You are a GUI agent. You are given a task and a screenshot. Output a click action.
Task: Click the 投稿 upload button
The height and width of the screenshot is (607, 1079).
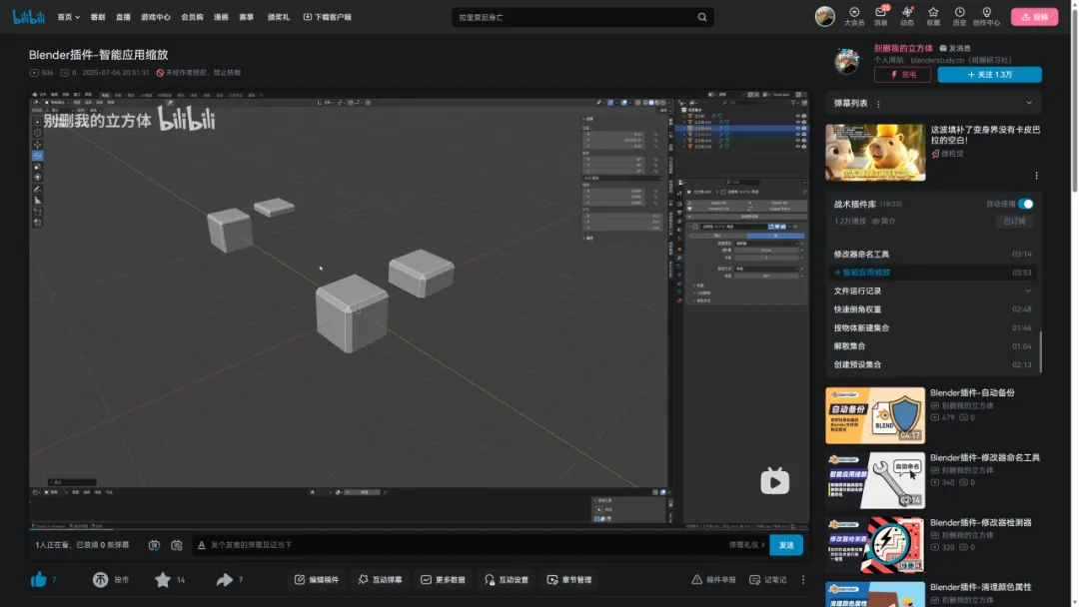tap(1034, 17)
